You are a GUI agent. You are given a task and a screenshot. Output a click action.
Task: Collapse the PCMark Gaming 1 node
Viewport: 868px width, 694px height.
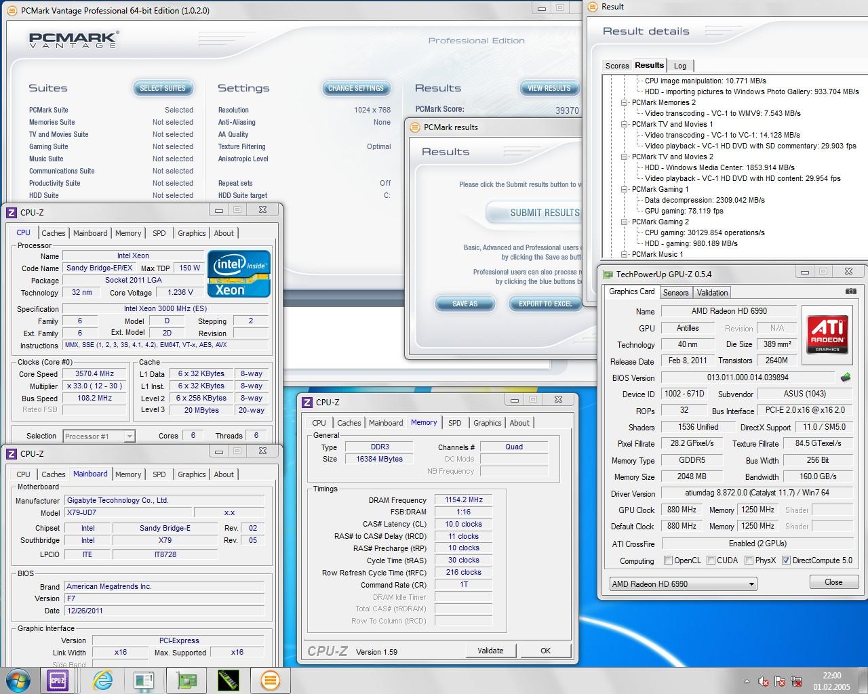pos(624,189)
